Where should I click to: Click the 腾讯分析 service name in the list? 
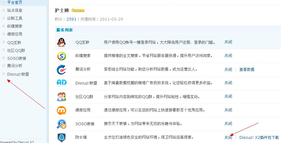[83, 69]
